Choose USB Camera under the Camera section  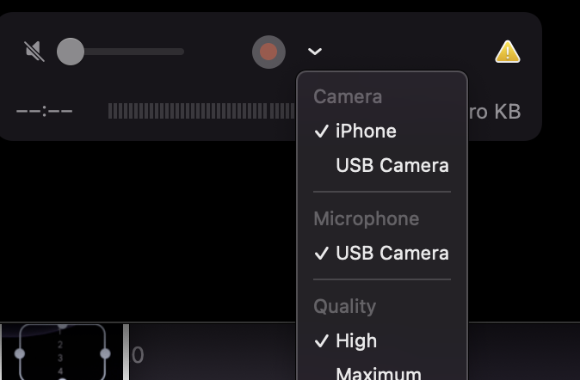(382, 165)
